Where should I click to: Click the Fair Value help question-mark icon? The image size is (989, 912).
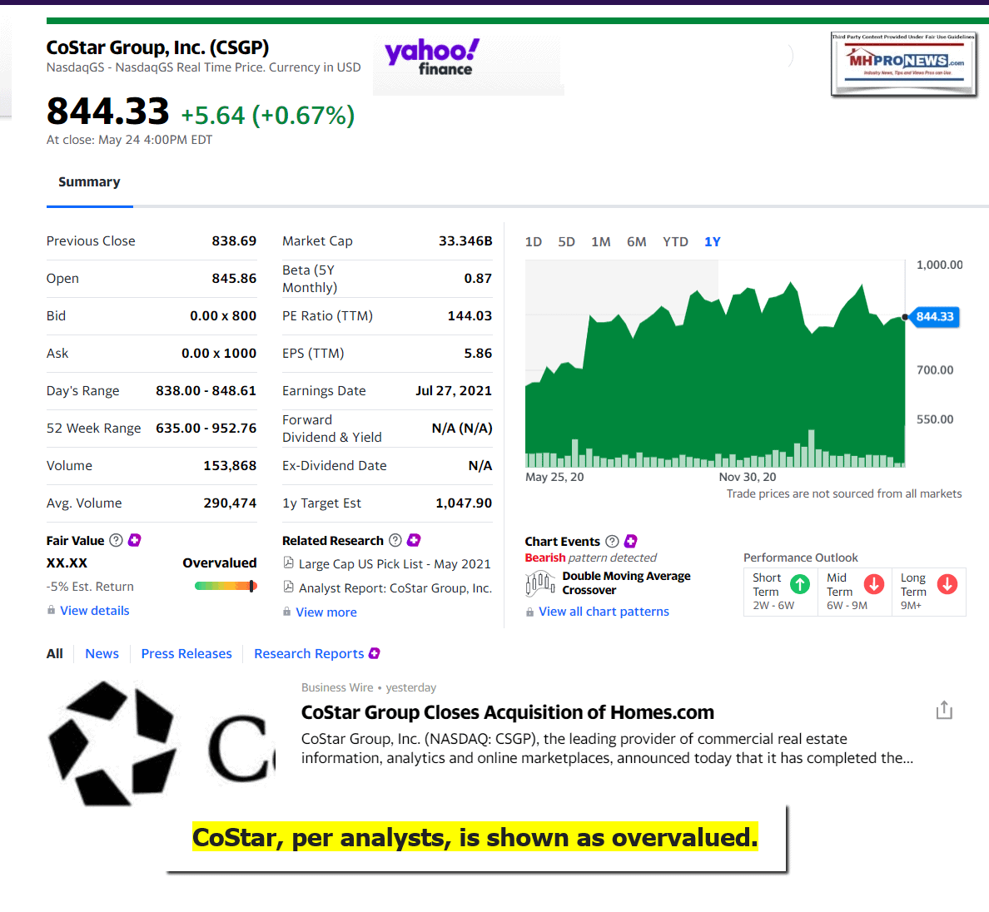(x=117, y=540)
